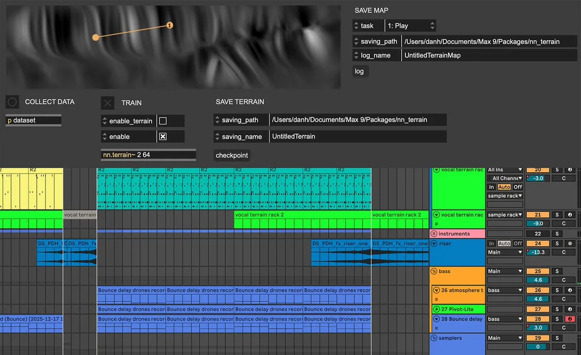Click the riser track volume slider at -13.3
The width and height of the screenshot is (581, 355).
(538, 252)
